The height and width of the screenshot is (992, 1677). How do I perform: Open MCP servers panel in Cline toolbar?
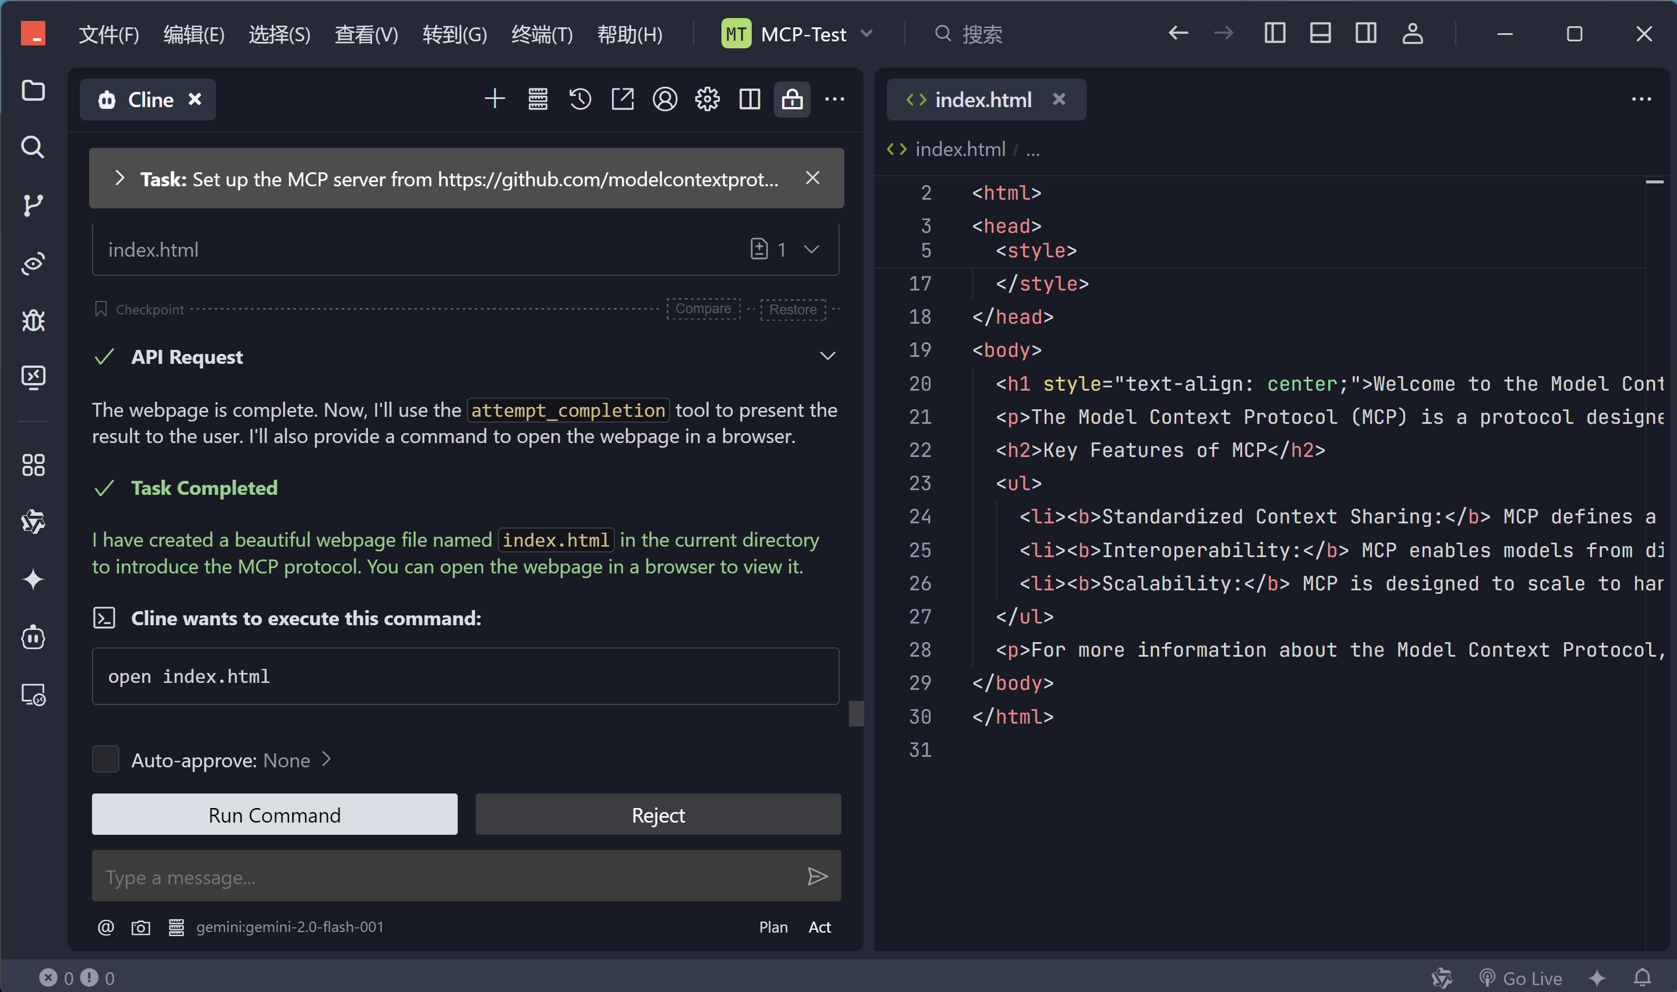(537, 100)
